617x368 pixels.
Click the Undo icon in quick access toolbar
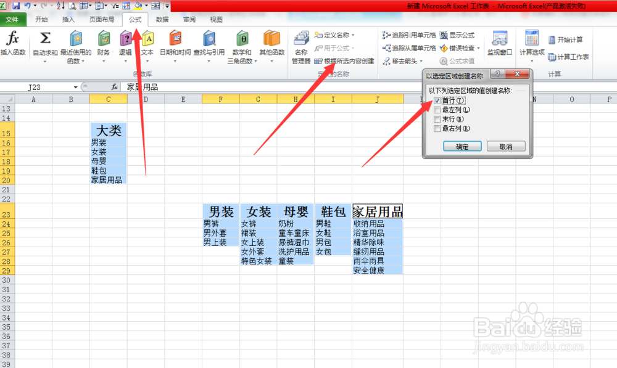click(x=27, y=6)
